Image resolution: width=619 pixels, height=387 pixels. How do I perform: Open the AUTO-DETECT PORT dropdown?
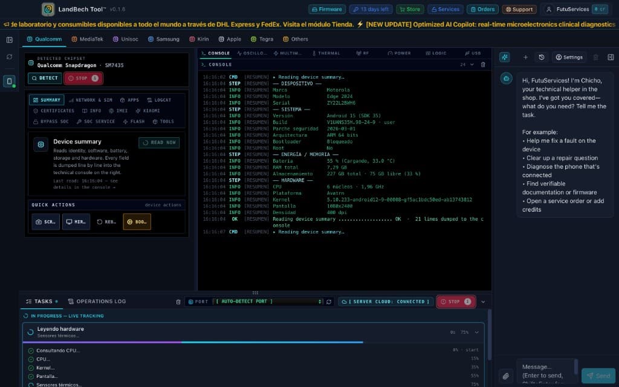(268, 301)
